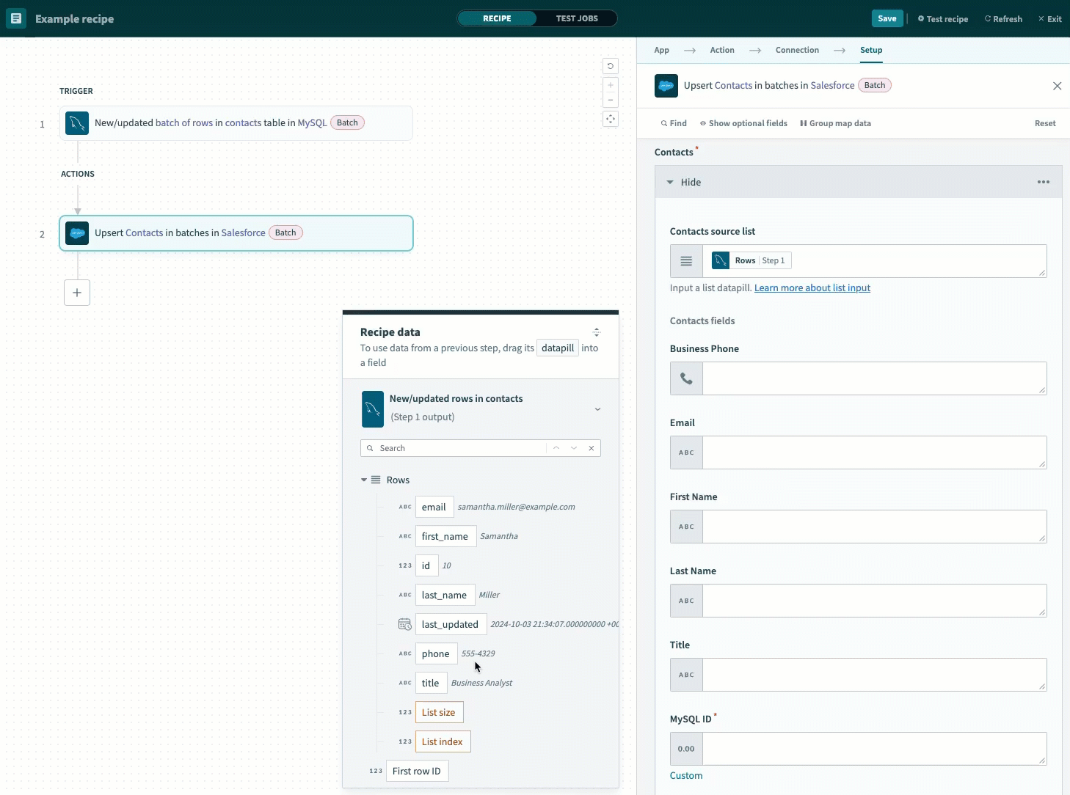Select the Salesforce icon in the setup header
Image resolution: width=1070 pixels, height=795 pixels.
[x=666, y=86]
